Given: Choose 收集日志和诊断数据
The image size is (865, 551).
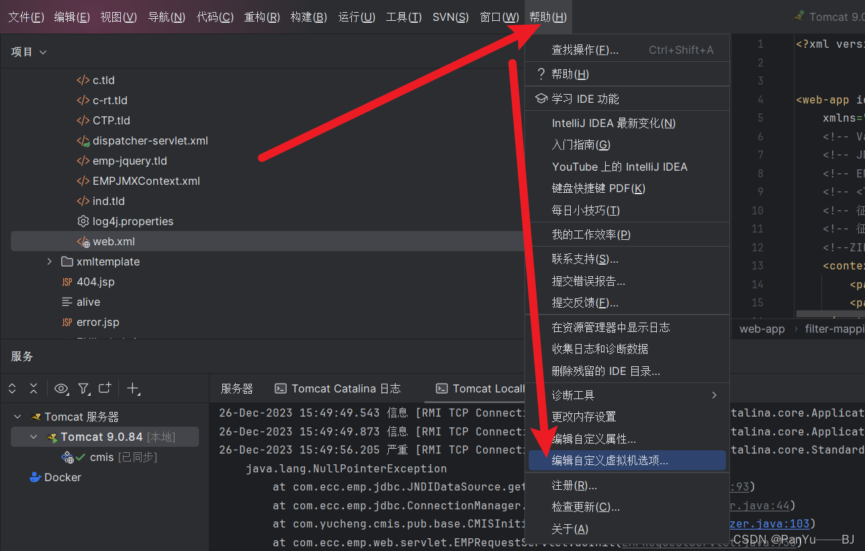Looking at the screenshot, I should click(628, 349).
